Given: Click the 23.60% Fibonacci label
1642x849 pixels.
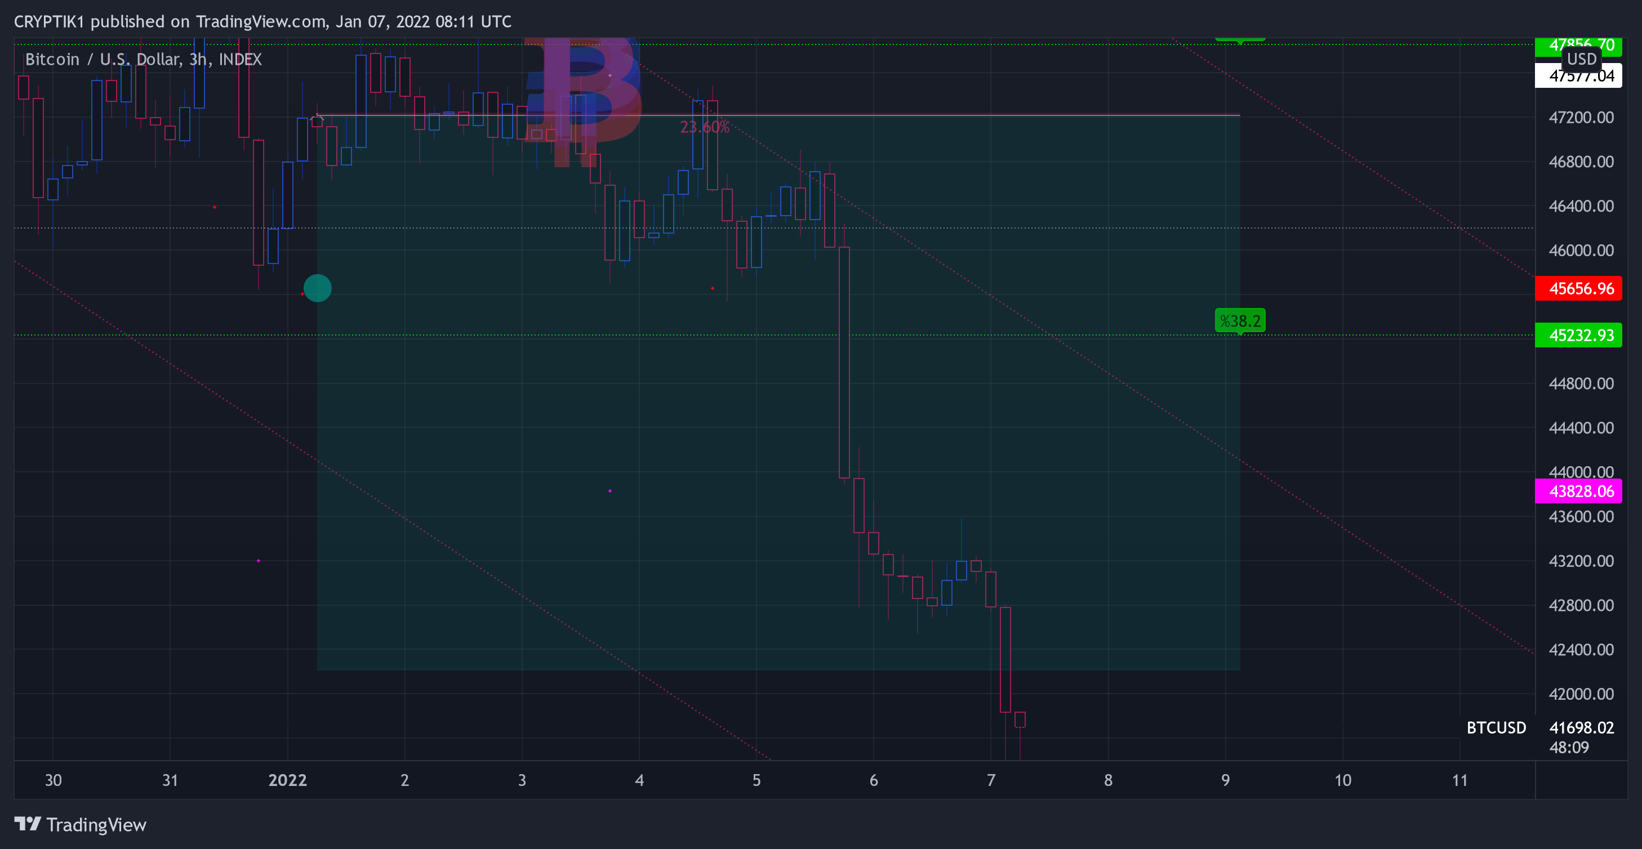Looking at the screenshot, I should pos(704,127).
